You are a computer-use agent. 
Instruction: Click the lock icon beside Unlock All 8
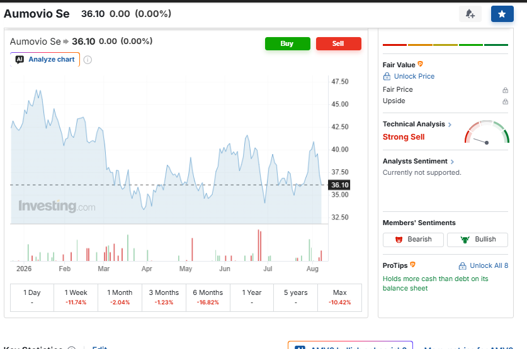point(463,266)
